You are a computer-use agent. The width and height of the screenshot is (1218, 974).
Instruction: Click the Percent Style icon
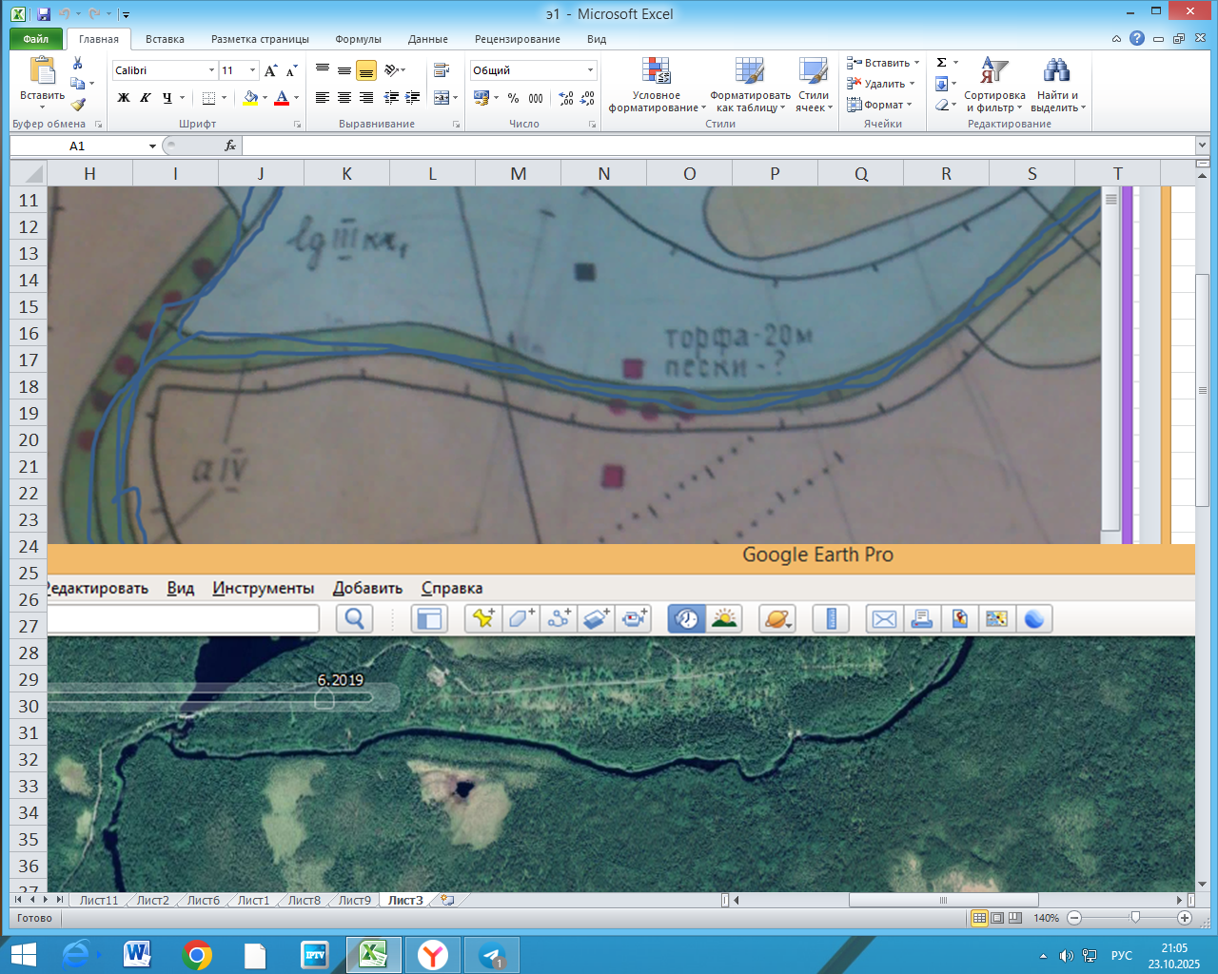(513, 98)
